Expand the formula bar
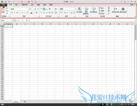Screen dimensions: 137x106 (135, 20)
